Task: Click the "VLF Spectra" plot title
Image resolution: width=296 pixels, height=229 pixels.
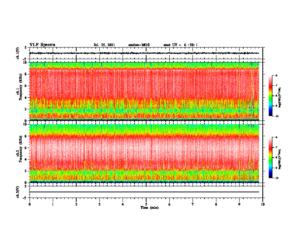Action: (x=42, y=45)
